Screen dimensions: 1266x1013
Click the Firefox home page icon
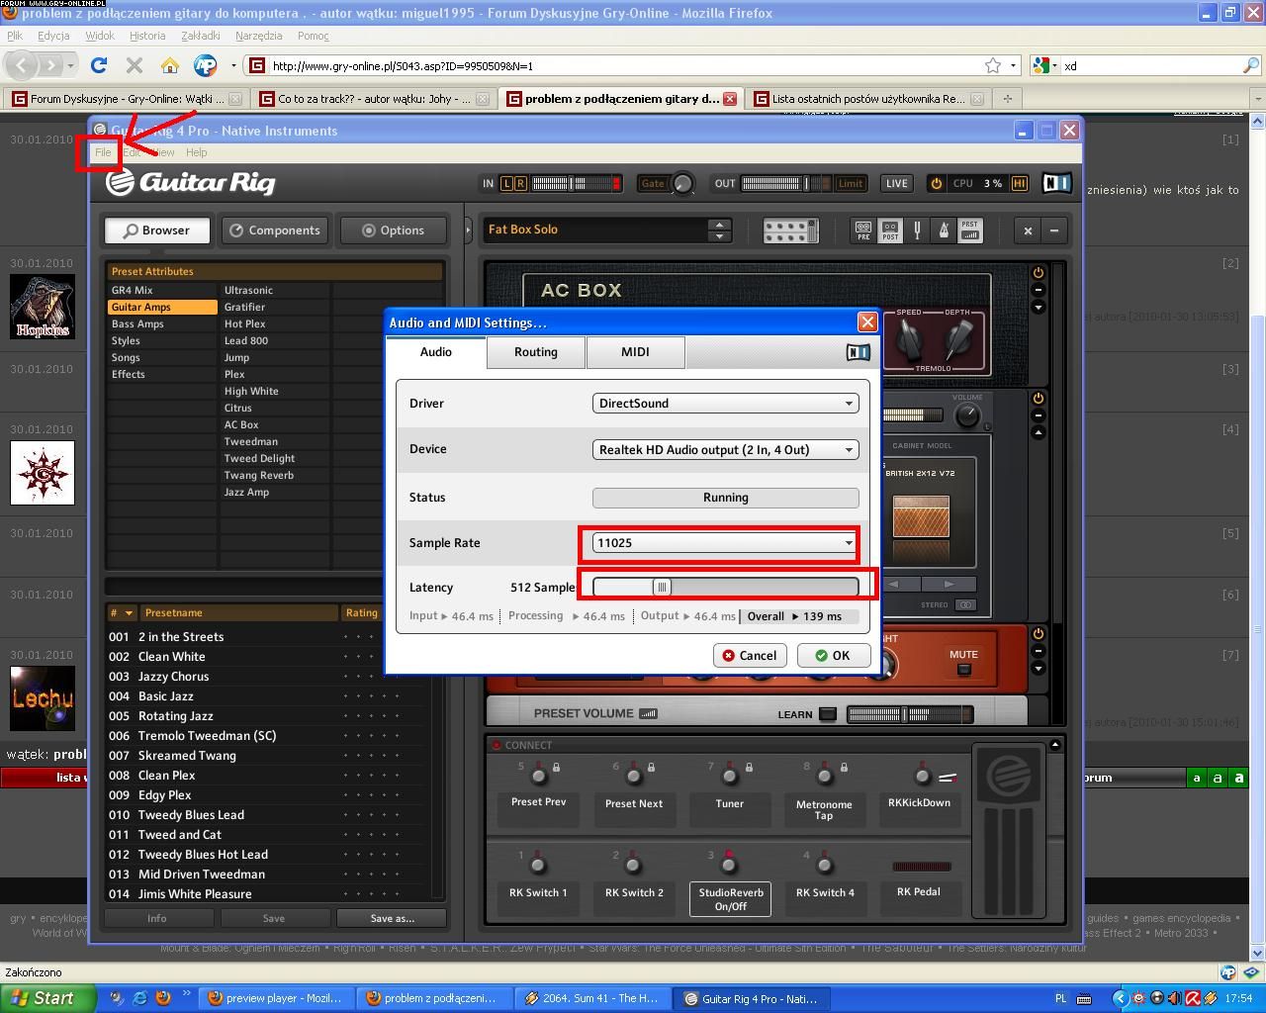(170, 66)
